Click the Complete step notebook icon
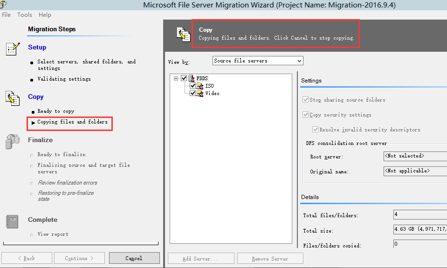This screenshot has height=268, width=447. pyautogui.click(x=12, y=221)
